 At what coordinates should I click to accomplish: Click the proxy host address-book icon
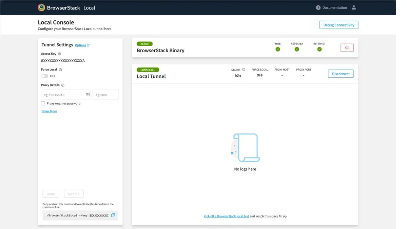(x=88, y=95)
